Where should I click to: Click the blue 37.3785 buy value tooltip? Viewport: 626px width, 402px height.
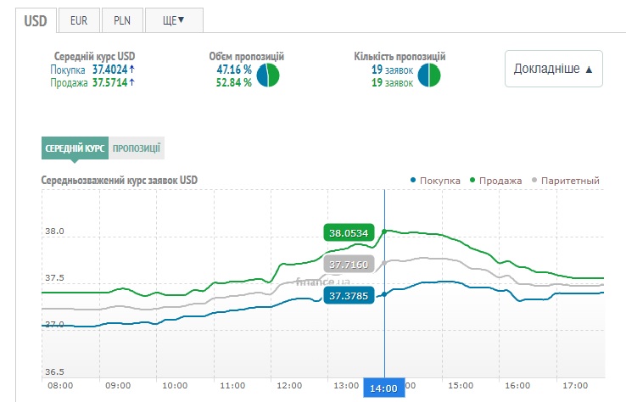[x=349, y=296]
